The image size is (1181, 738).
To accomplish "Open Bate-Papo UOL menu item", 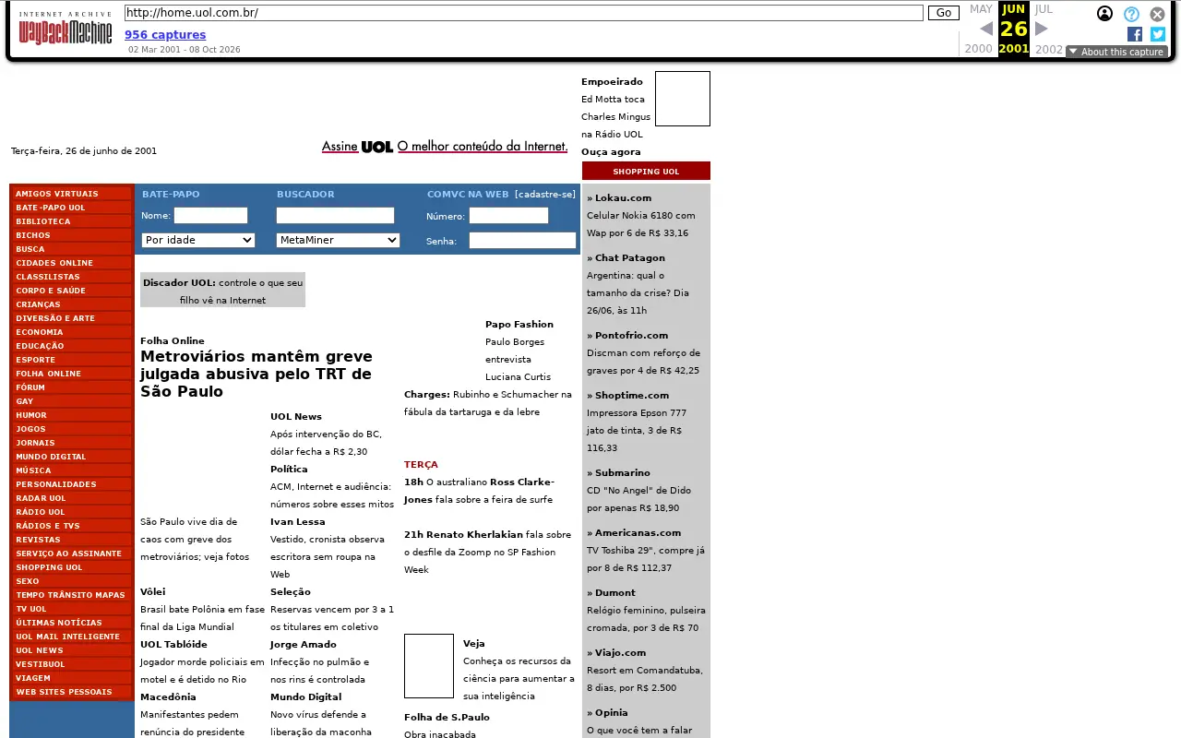I will (71, 208).
